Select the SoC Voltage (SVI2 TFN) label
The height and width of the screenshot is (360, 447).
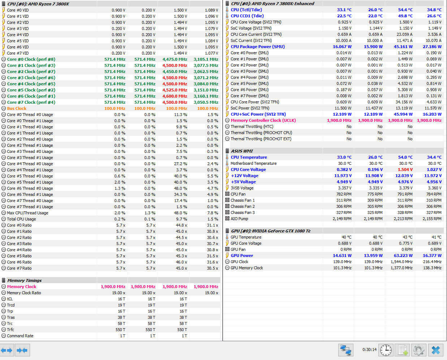[x=251, y=28]
